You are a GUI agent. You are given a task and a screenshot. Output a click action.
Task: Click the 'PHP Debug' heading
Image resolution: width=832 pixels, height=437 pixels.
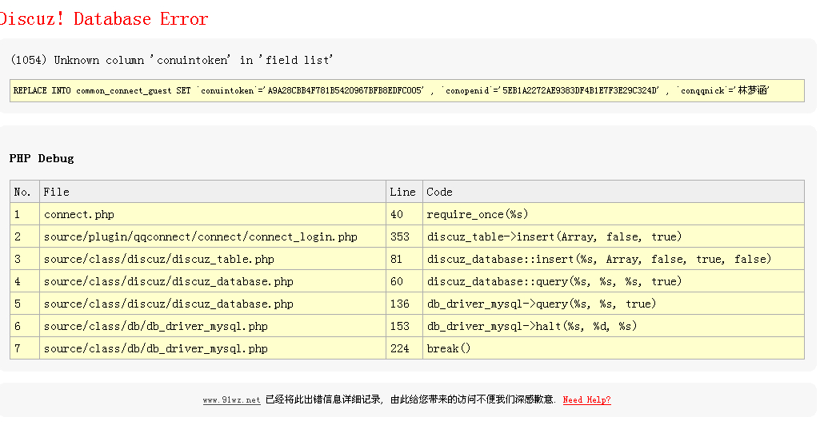[42, 158]
